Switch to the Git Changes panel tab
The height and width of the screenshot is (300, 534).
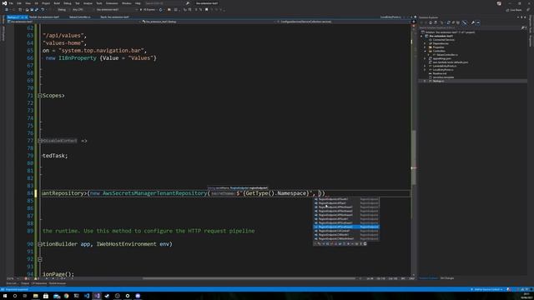click(x=447, y=278)
